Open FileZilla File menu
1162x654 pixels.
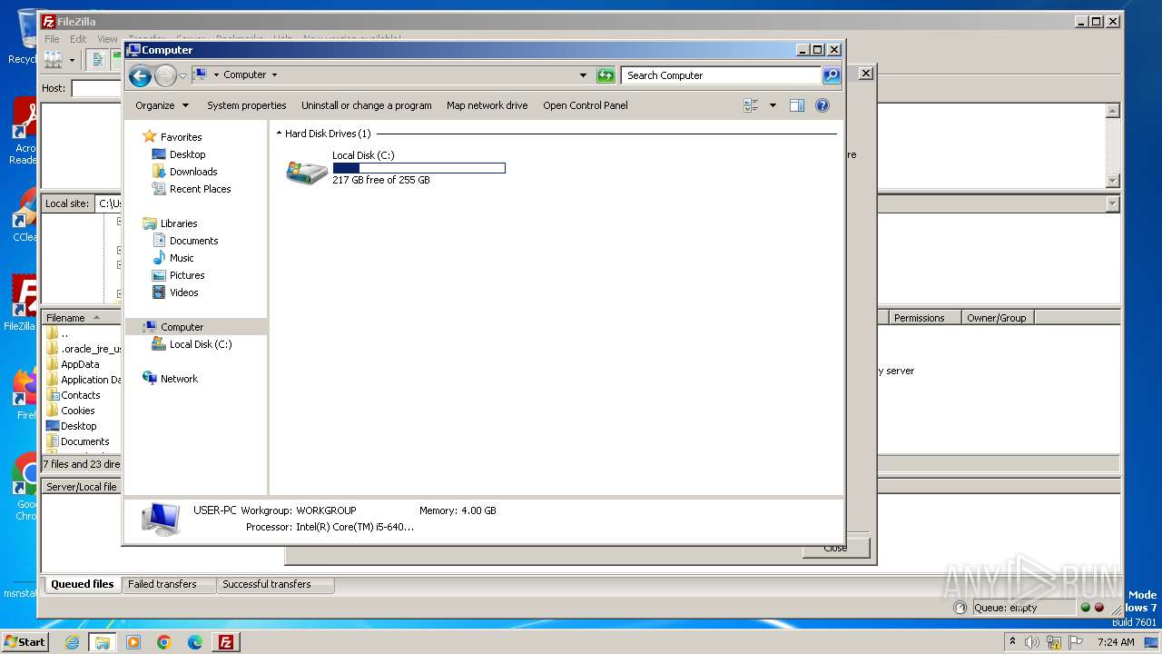tap(52, 39)
